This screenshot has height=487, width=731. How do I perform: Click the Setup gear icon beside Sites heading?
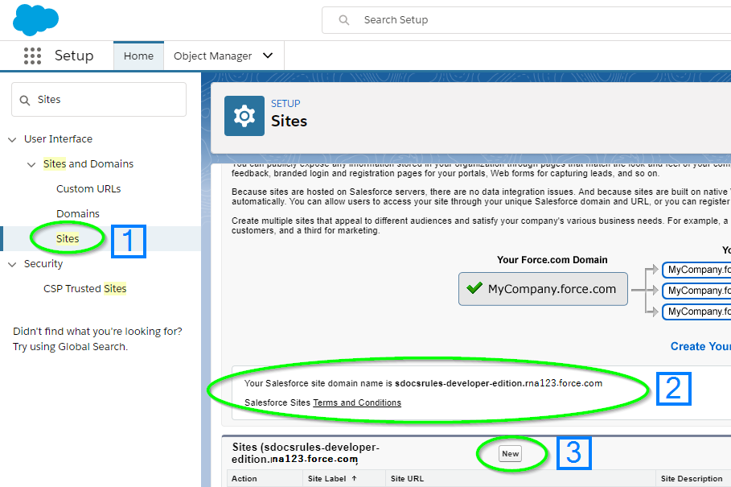pyautogui.click(x=244, y=116)
